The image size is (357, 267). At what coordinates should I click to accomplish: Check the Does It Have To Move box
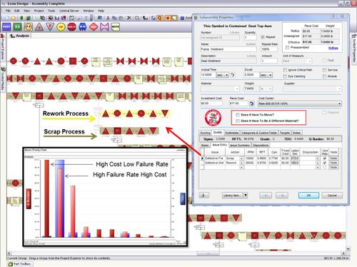click(x=238, y=115)
